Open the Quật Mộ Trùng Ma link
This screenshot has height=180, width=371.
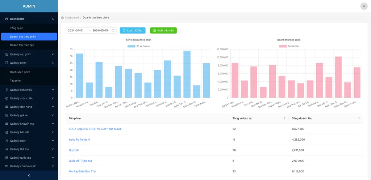tap(80, 161)
